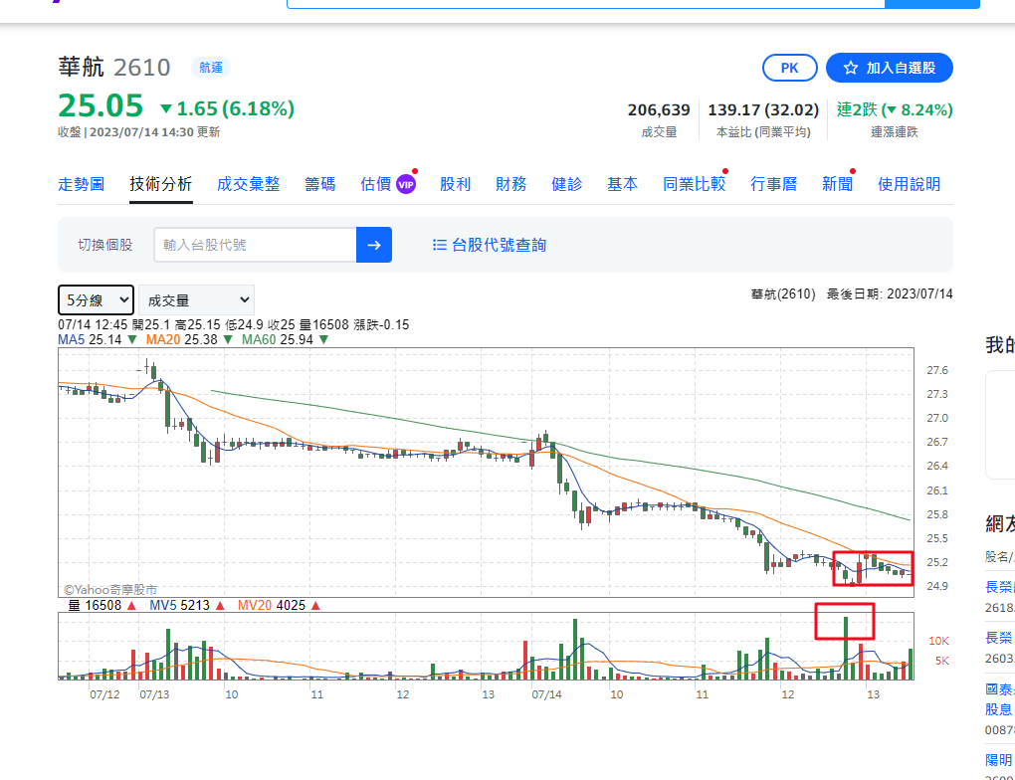Click the MA5 25.14 legend label
This screenshot has height=780, width=1015.
(98, 340)
